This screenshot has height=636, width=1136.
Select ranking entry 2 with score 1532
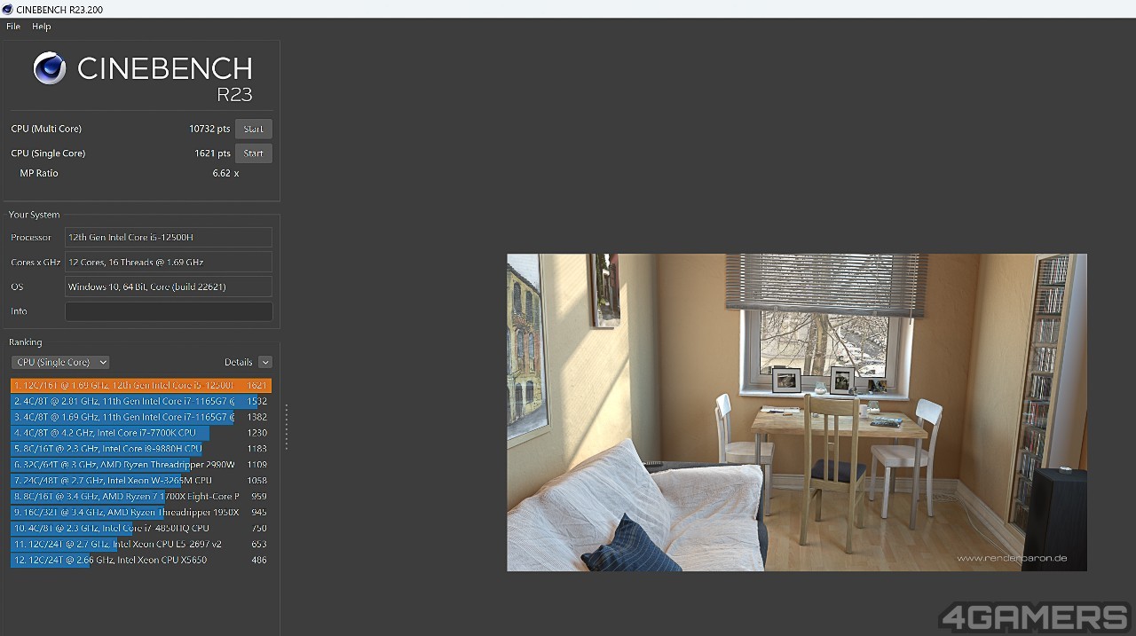click(x=141, y=401)
